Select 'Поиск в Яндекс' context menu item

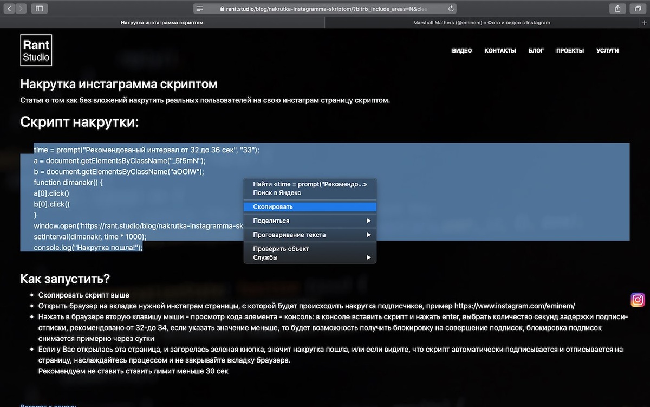tap(310, 193)
